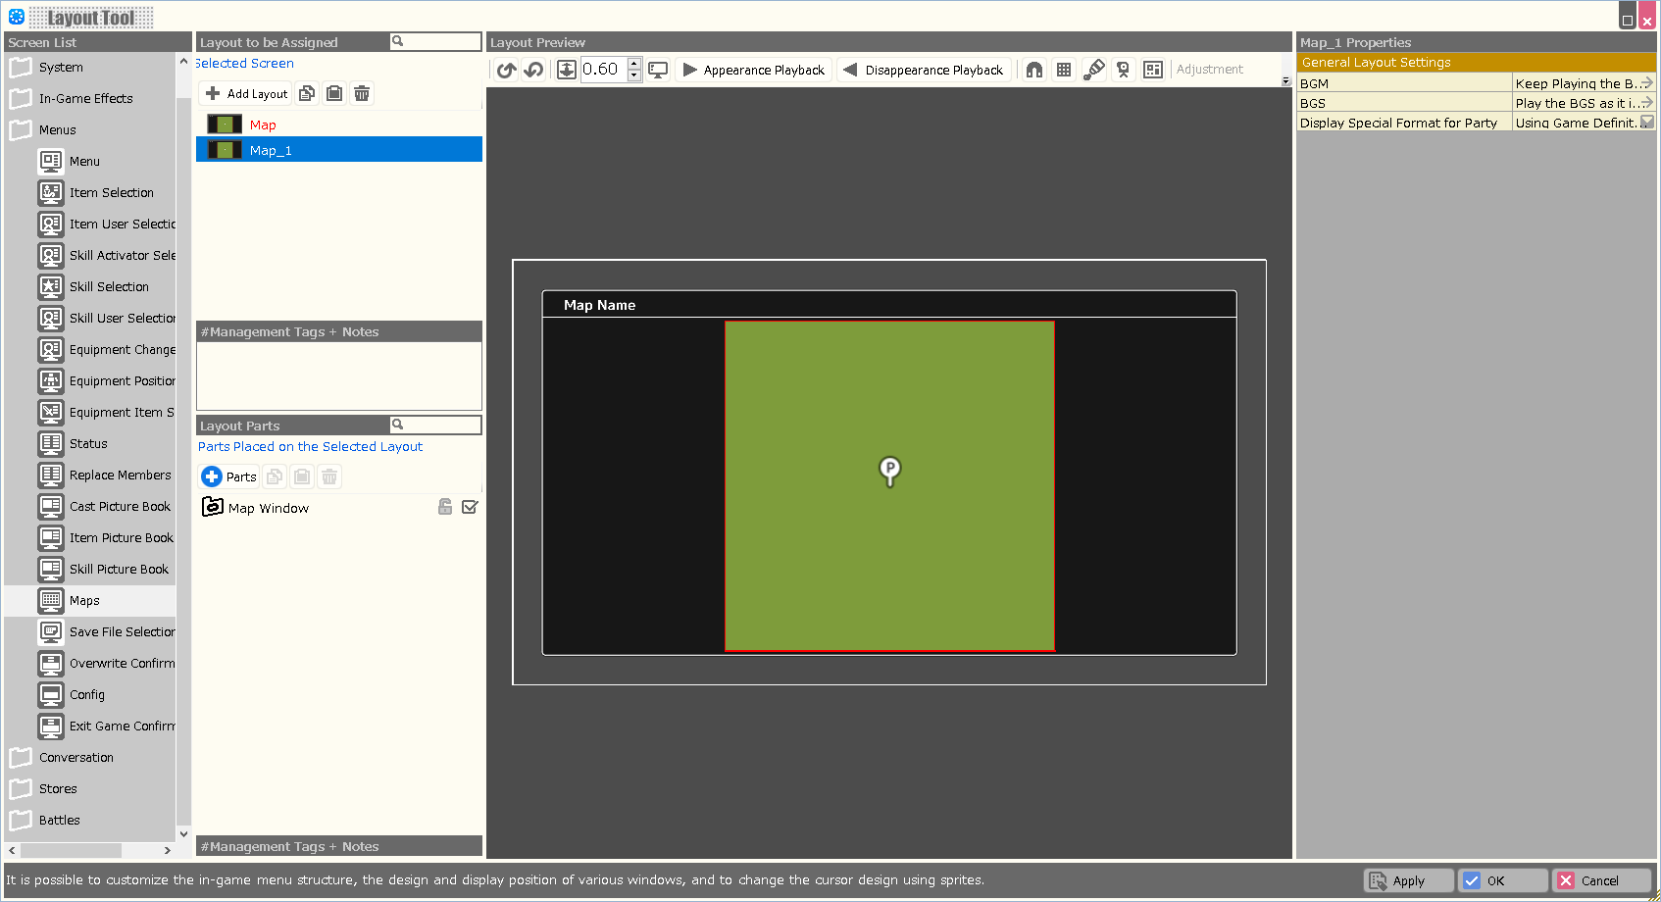This screenshot has width=1661, height=902.
Task: Increase the zoom value with up stepper
Action: pyautogui.click(x=634, y=64)
